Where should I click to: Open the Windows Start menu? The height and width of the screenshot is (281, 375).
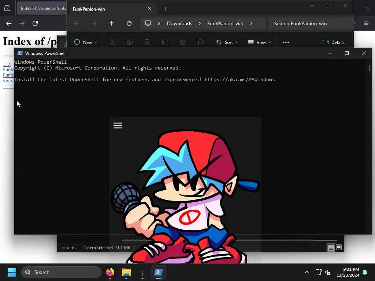pyautogui.click(x=12, y=272)
